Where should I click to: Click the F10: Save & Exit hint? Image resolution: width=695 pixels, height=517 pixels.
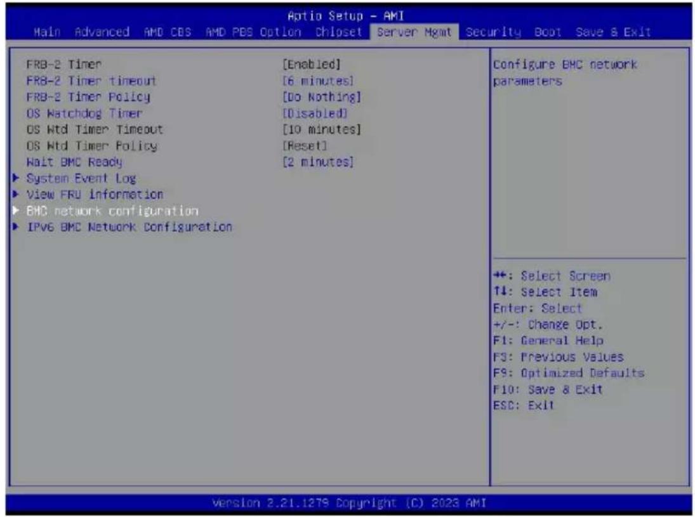pos(548,389)
